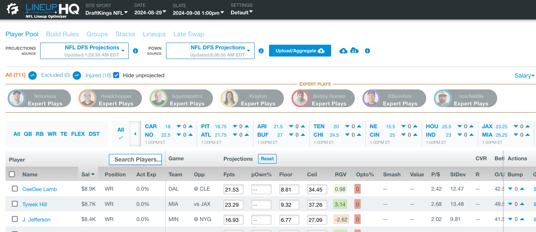Screen dimensions: 536x232
Task: Open Tyreek Hill player link
Action: [35, 205]
